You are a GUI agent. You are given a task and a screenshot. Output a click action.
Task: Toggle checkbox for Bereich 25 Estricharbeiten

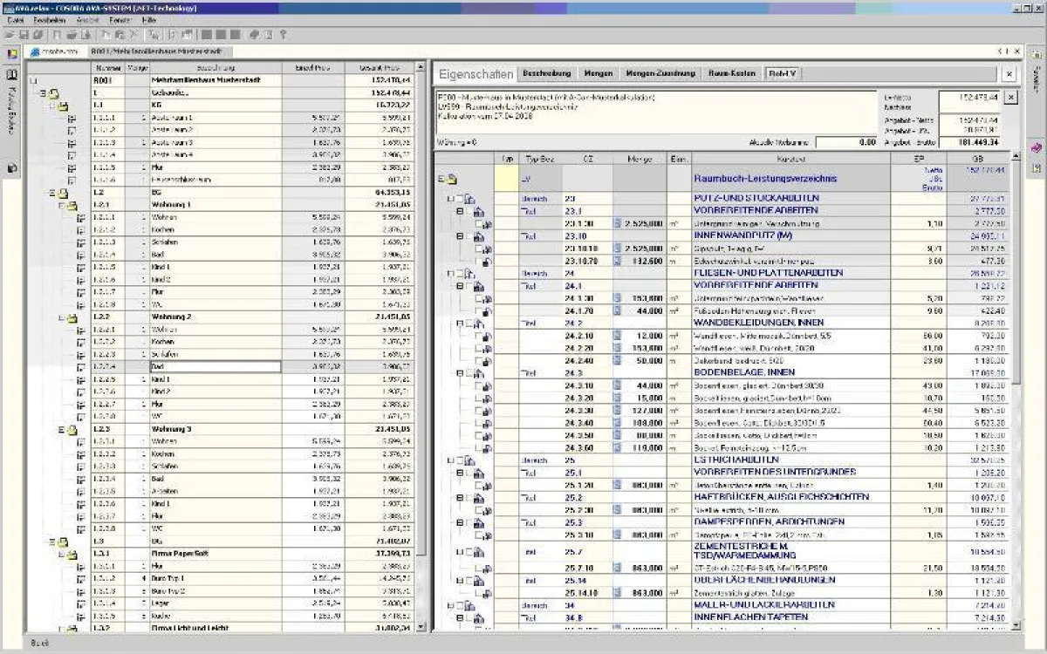460,460
